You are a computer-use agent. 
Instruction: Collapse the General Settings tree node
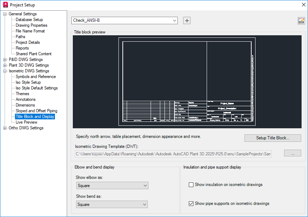point(5,14)
